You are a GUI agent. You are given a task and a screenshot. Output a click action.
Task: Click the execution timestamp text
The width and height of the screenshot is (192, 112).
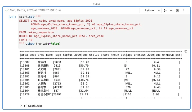point(35,10)
